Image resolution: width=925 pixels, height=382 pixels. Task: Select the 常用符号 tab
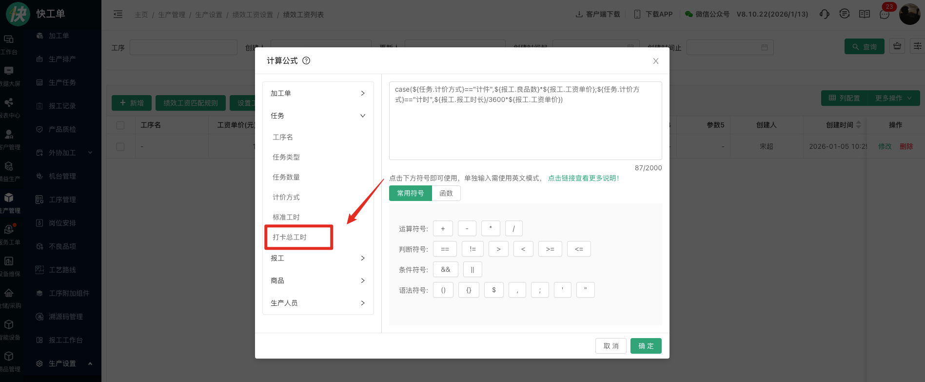tap(410, 193)
